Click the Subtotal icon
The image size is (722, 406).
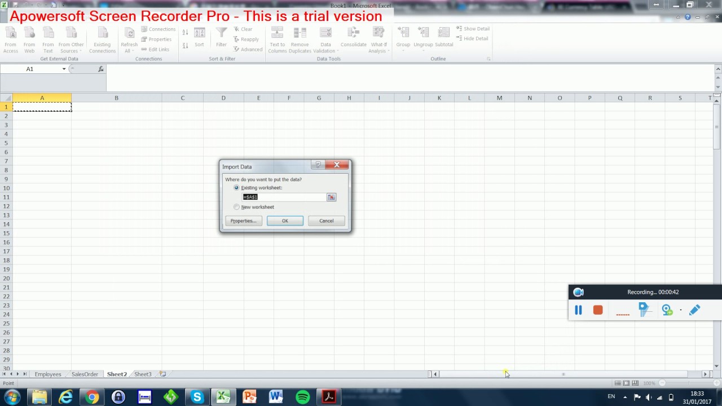point(444,37)
